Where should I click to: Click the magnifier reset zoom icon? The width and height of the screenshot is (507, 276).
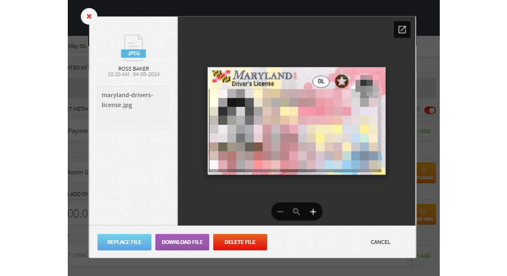tap(296, 212)
